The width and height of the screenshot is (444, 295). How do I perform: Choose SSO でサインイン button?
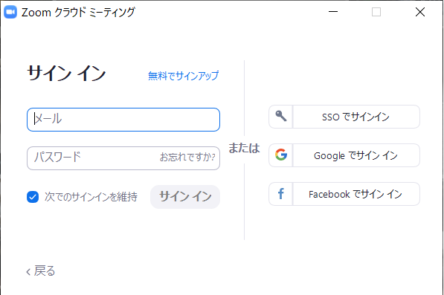pyautogui.click(x=344, y=117)
